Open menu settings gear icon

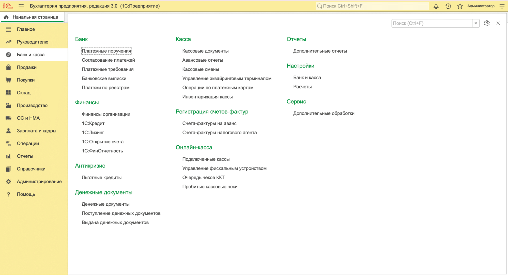pos(487,23)
